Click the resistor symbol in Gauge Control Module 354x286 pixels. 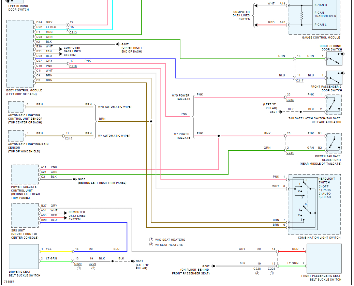coord(301,15)
